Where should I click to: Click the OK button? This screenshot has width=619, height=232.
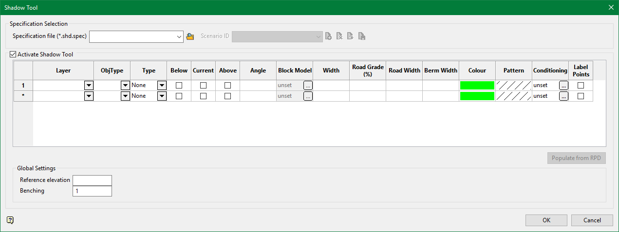546,220
